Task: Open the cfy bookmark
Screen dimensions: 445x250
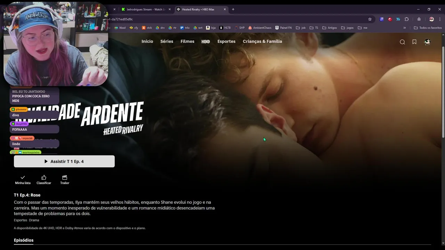Action: 134,28
